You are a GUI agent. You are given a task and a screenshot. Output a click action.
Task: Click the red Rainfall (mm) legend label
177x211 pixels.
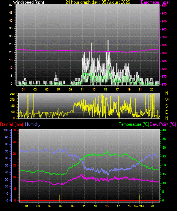11,124
